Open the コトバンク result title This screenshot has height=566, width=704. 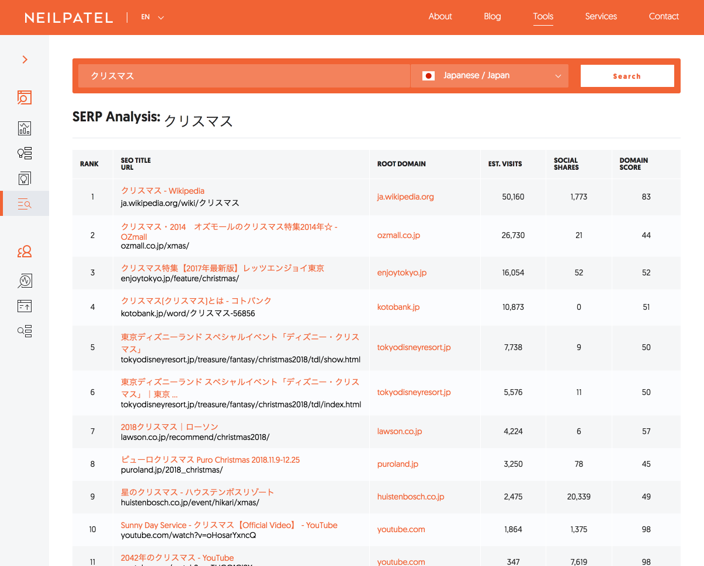pyautogui.click(x=196, y=301)
